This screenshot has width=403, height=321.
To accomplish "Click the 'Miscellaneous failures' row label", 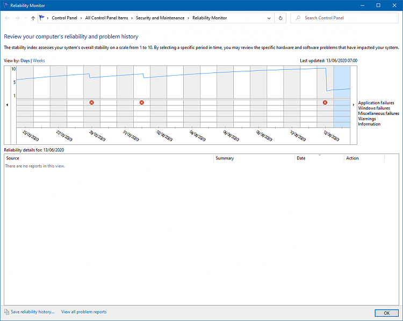I will [379, 113].
